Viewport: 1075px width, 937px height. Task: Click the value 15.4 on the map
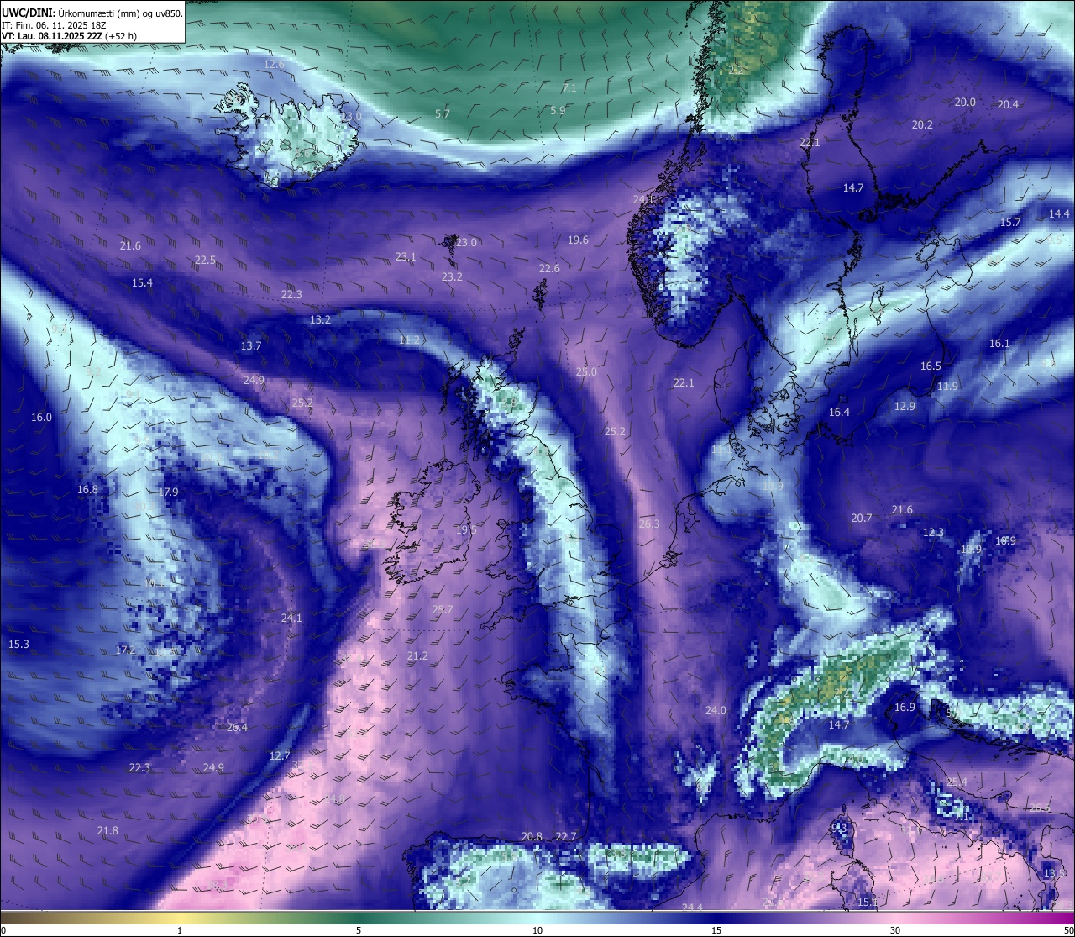point(142,283)
